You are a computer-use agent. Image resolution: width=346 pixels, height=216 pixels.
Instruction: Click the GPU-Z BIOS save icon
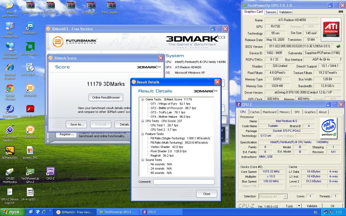(x=338, y=46)
